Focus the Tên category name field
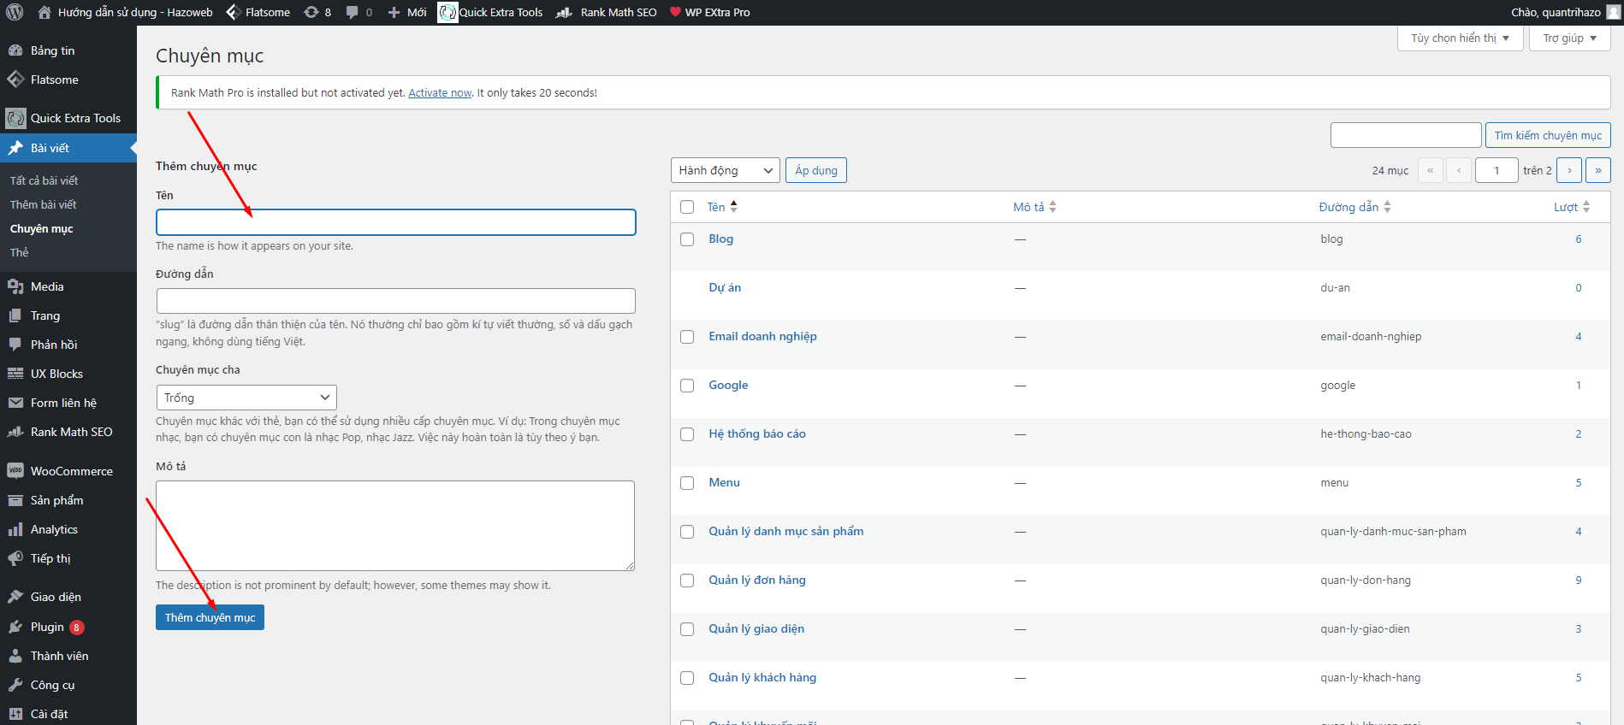 (x=395, y=222)
